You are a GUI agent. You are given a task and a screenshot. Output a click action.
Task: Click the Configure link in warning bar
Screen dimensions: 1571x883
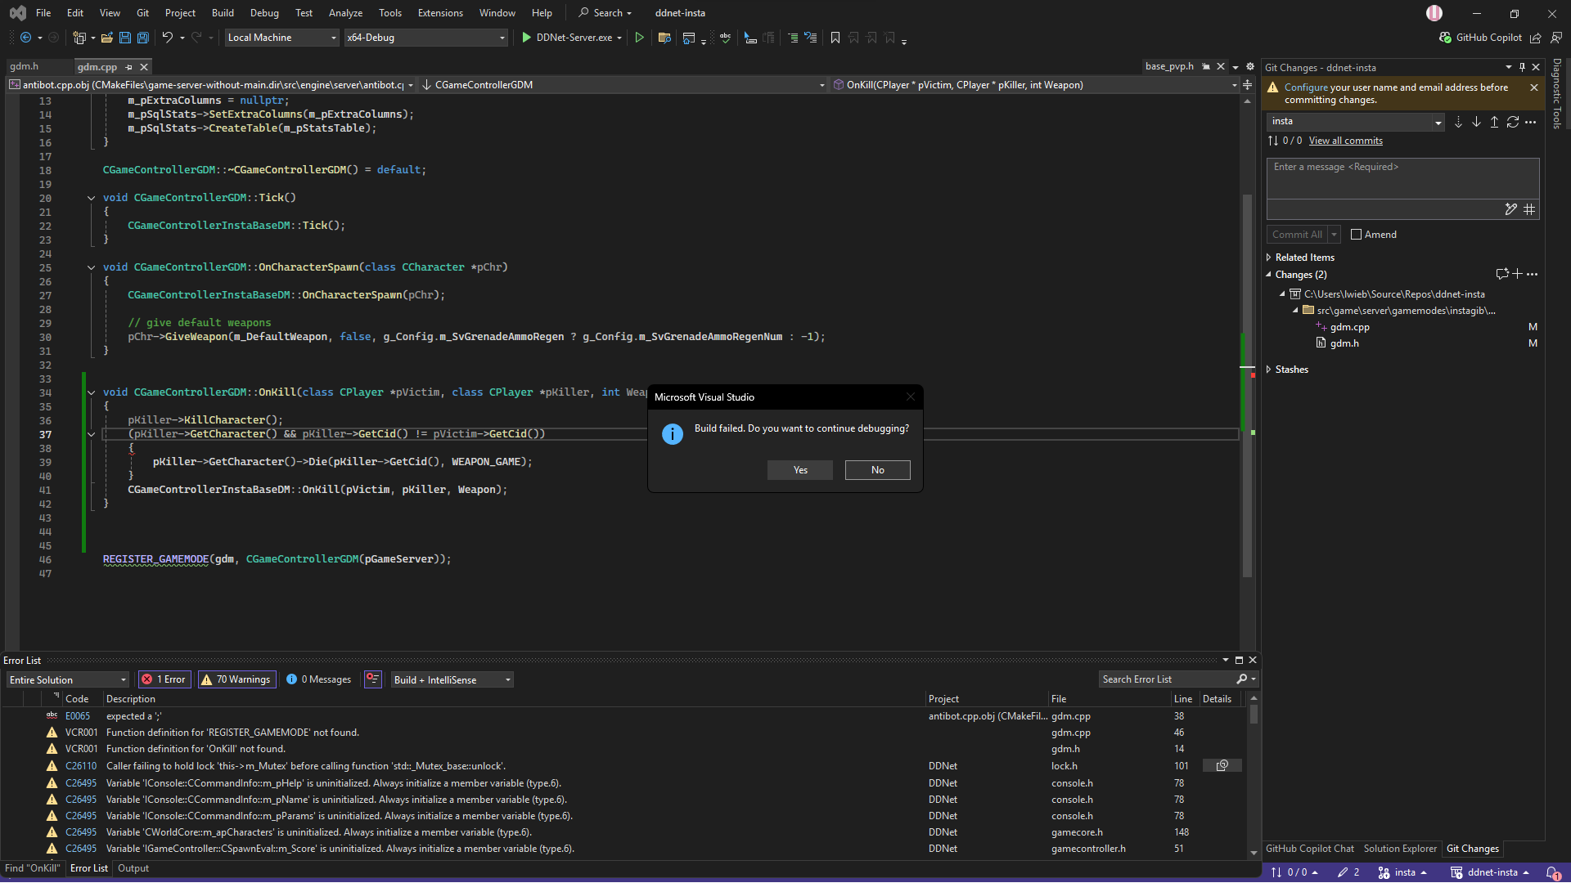[1306, 87]
